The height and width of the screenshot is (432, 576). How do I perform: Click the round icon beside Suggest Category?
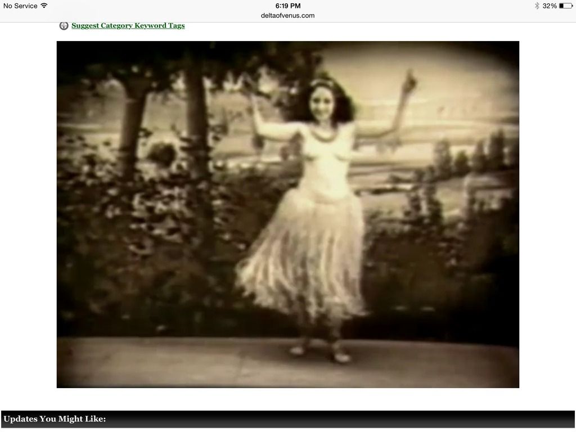(64, 26)
